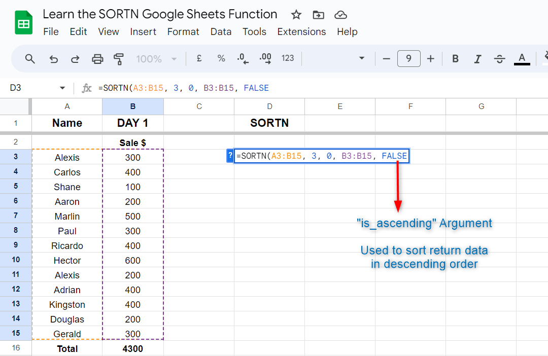Click the font size field showing 9
Image resolution: width=548 pixels, height=356 pixels.
tap(408, 58)
